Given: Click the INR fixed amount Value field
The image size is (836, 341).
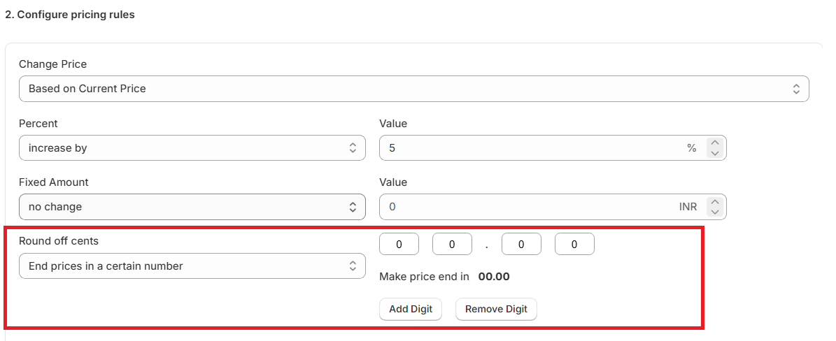Looking at the screenshot, I should coord(525,207).
